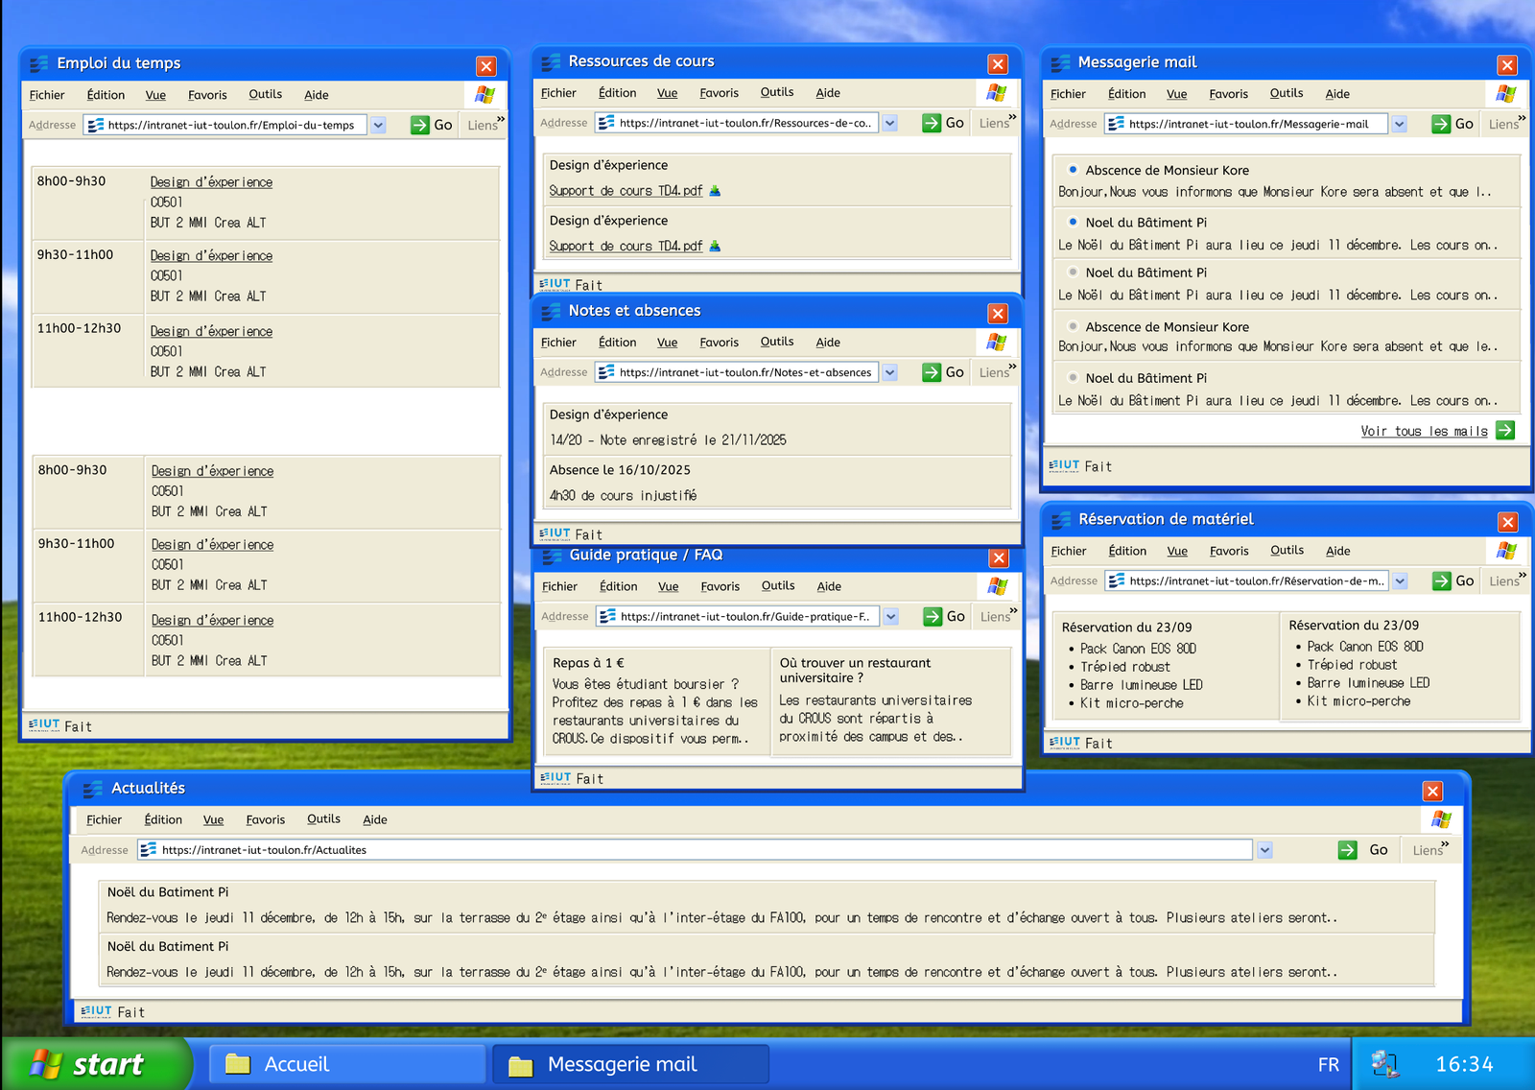Image resolution: width=1535 pixels, height=1090 pixels.
Task: Click Windows flag logo in Messagerie mail window
Action: click(x=1505, y=94)
